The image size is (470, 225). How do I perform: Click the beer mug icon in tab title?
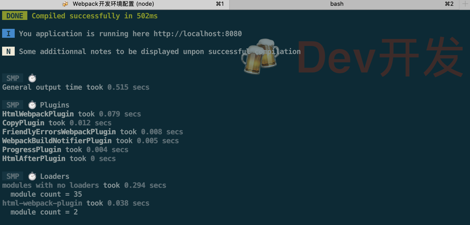65,4
